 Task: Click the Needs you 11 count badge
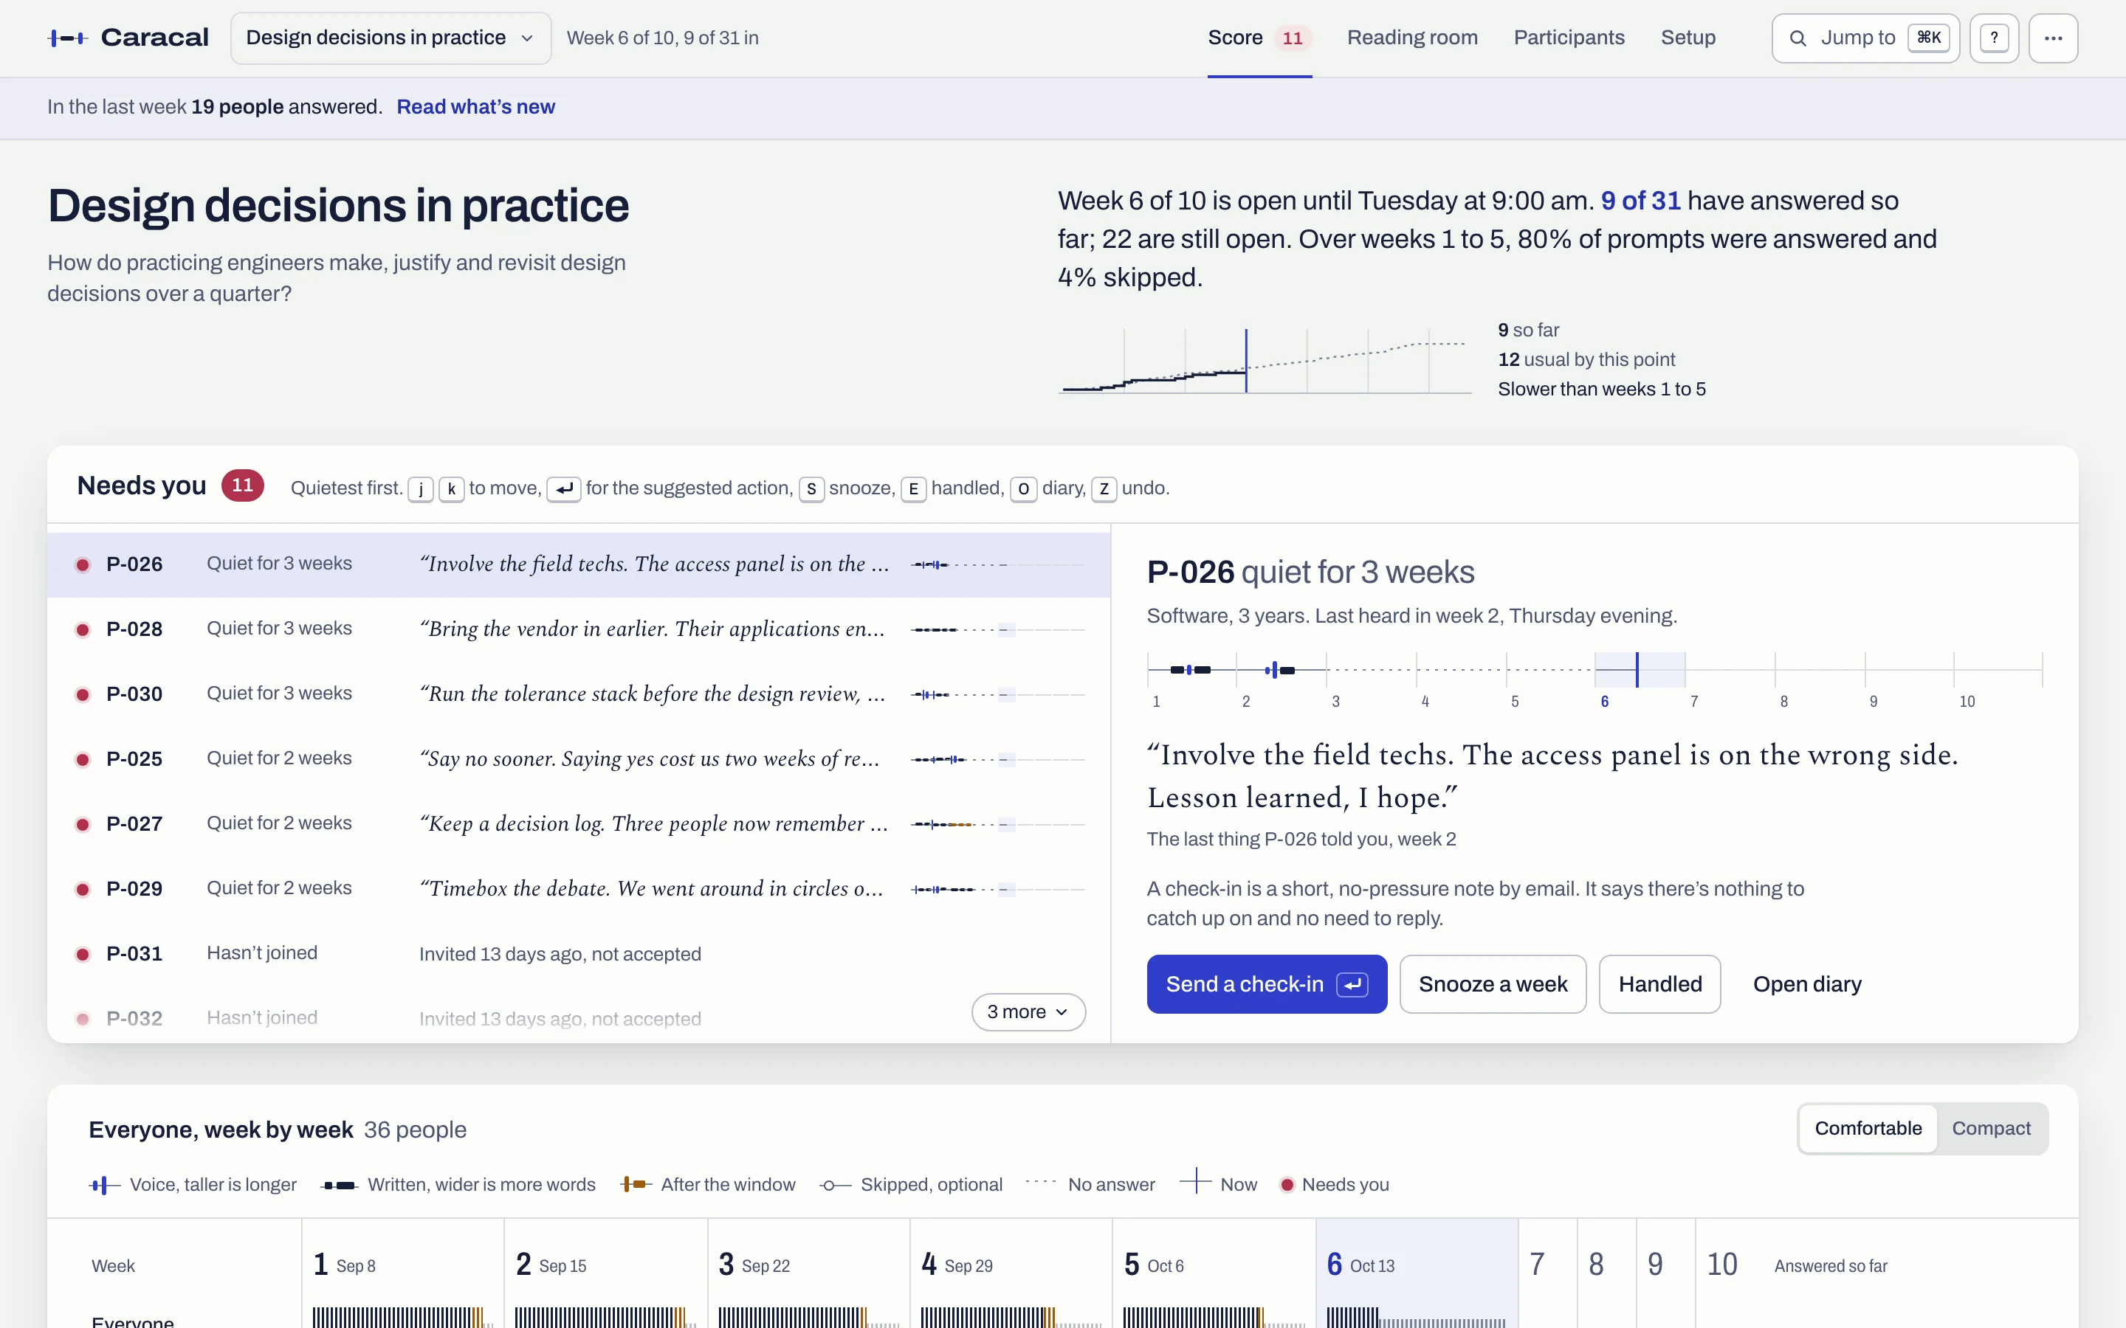[242, 485]
